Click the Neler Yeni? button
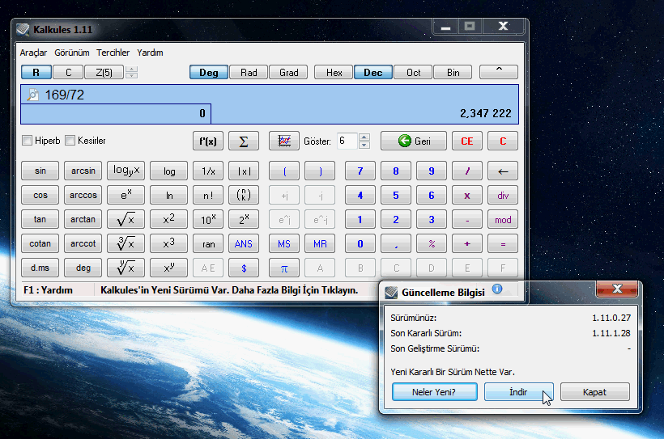 435,392
